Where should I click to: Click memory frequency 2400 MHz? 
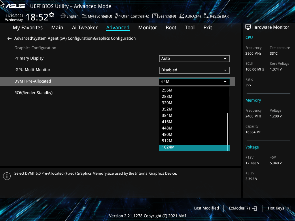[253, 116]
